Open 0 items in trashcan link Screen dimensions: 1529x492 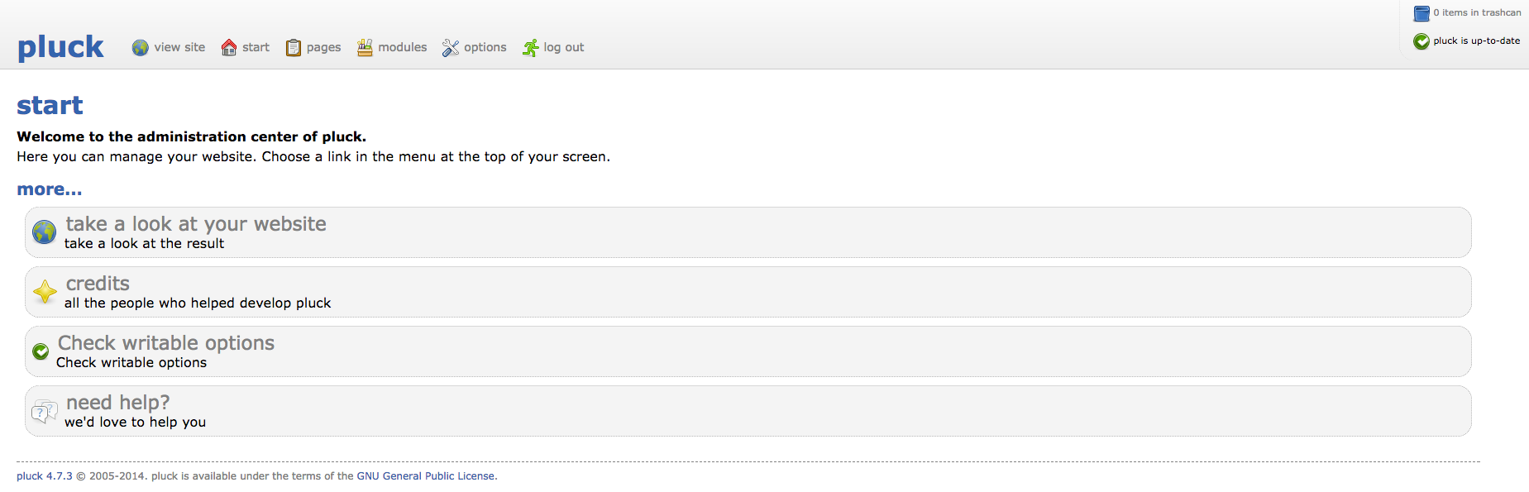point(1477,12)
